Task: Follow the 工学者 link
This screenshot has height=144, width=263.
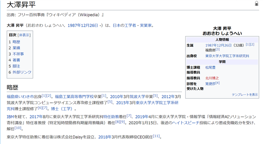Action: (x=130, y=25)
